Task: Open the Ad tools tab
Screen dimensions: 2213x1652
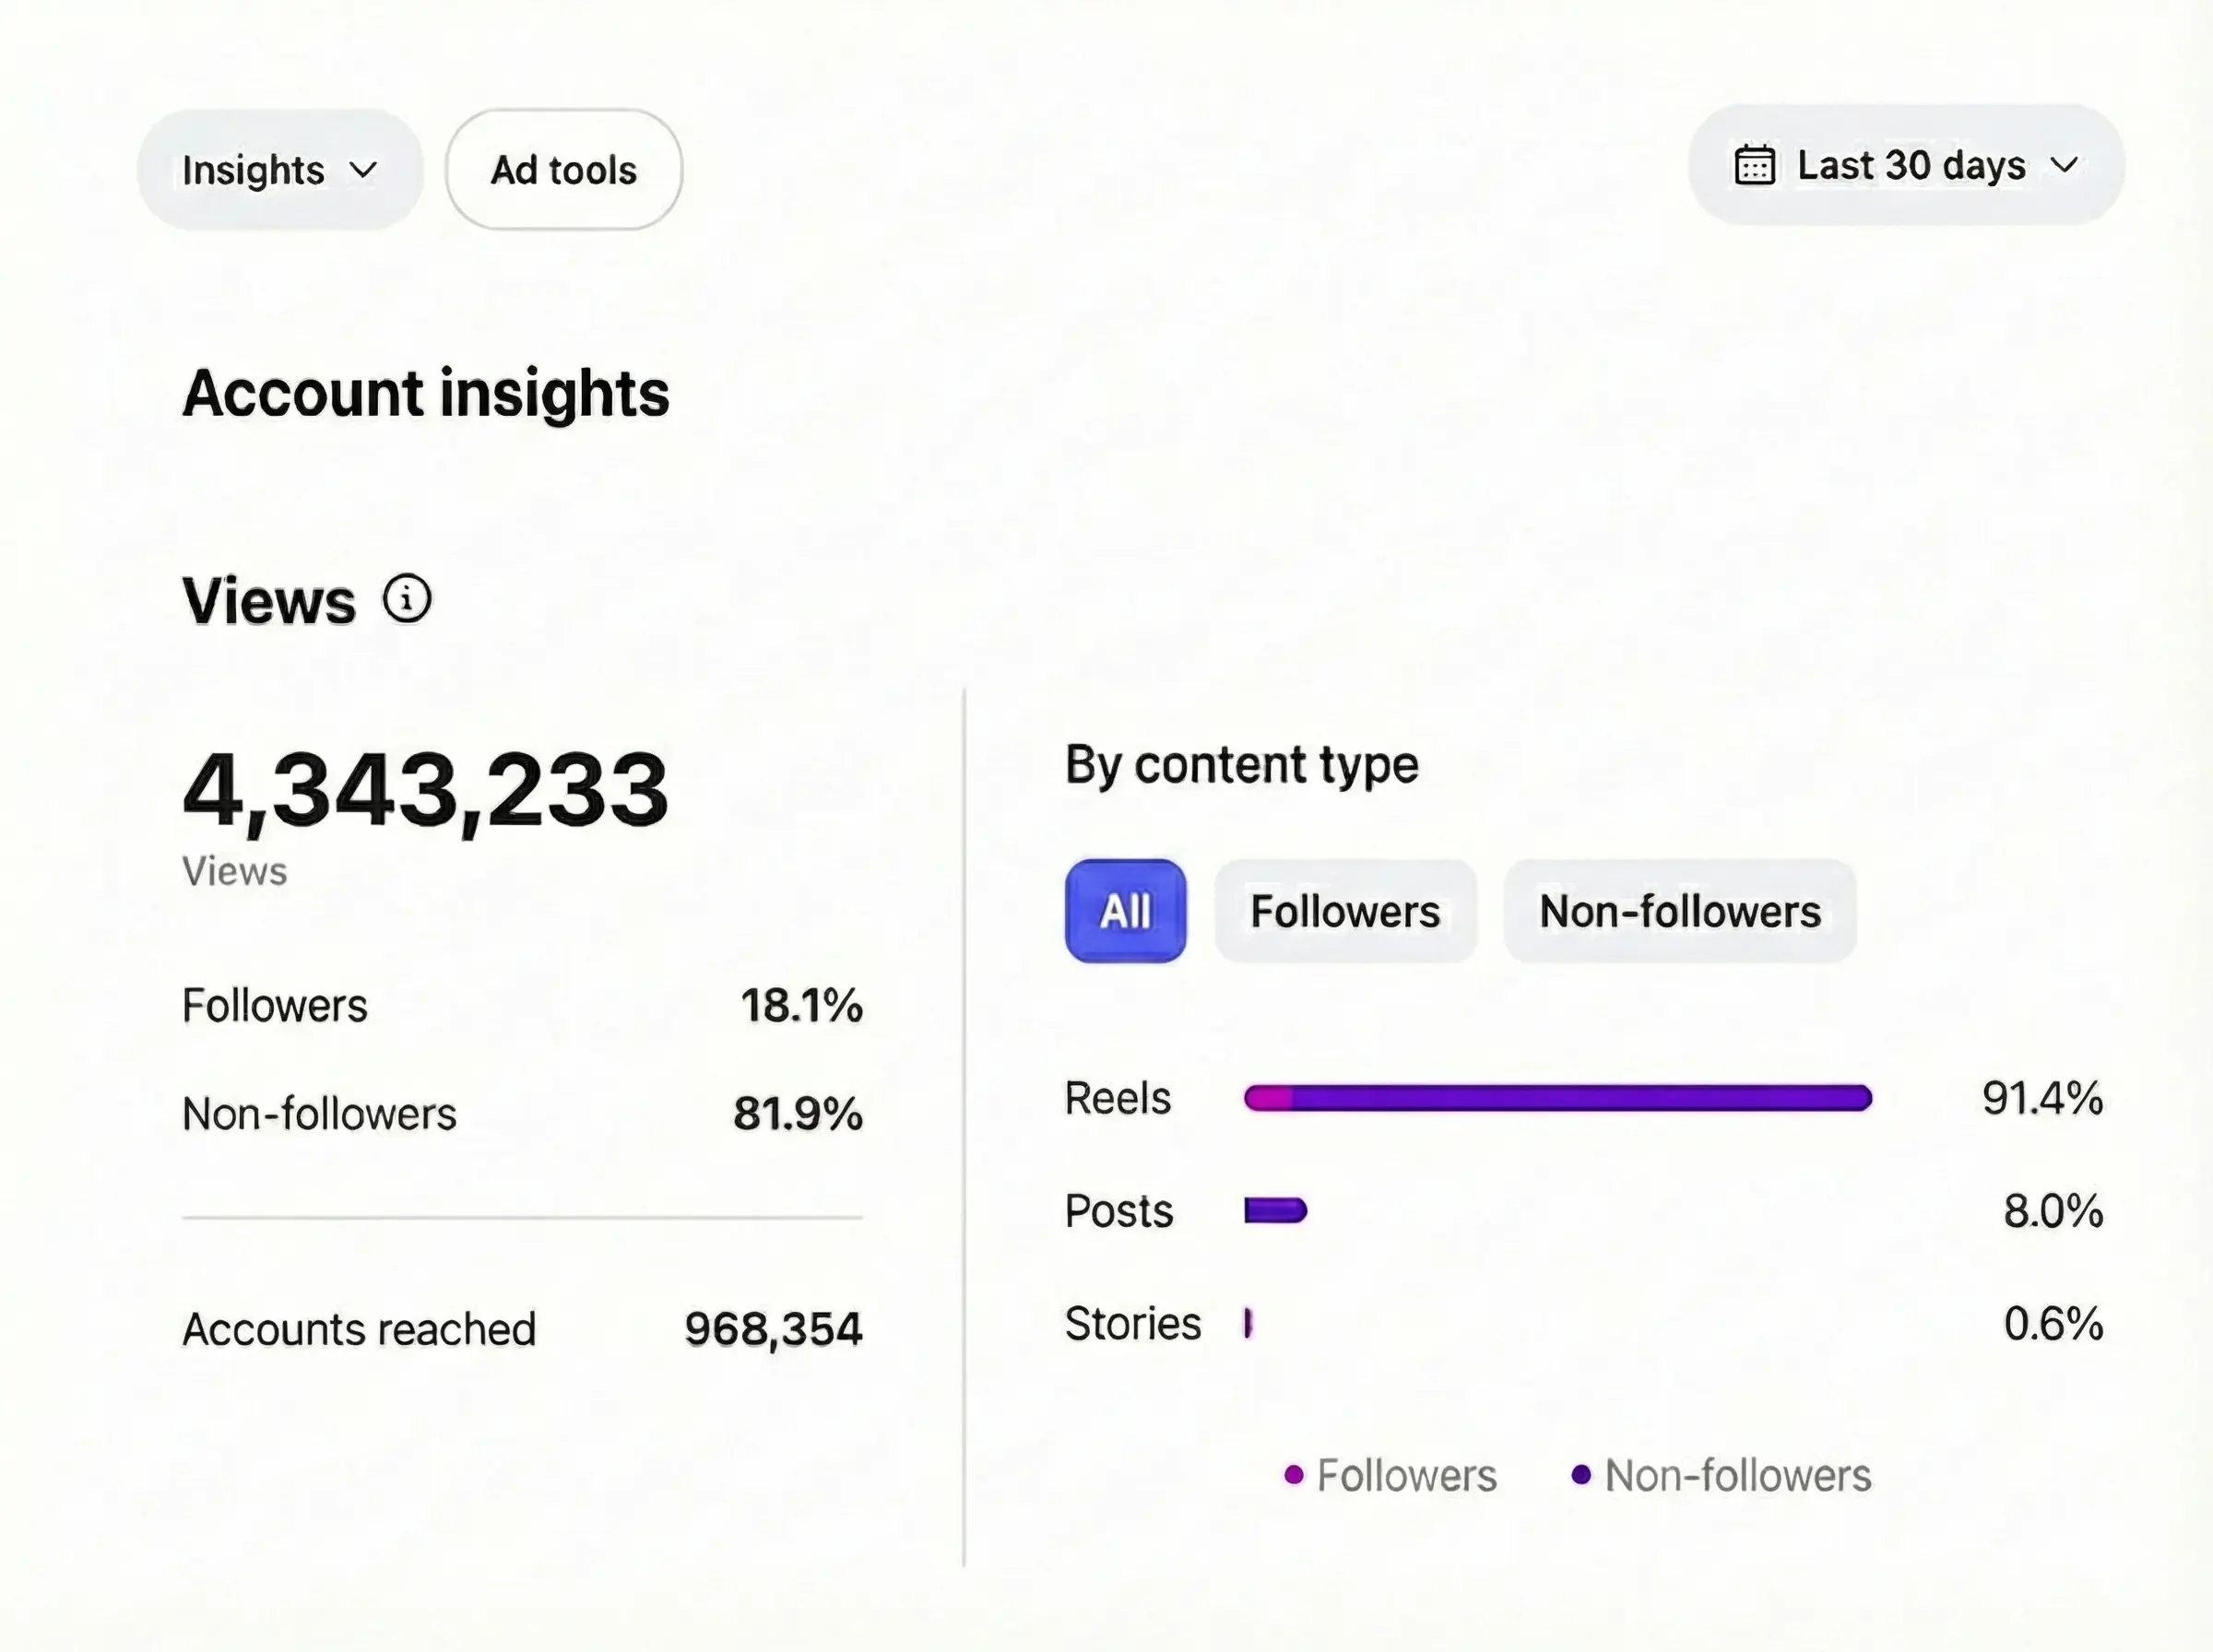Action: [564, 170]
